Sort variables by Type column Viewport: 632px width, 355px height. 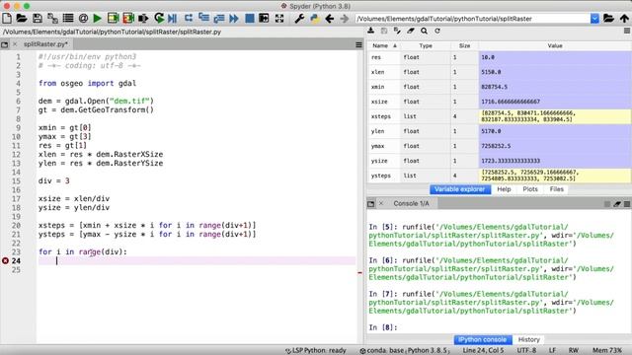tap(426, 46)
